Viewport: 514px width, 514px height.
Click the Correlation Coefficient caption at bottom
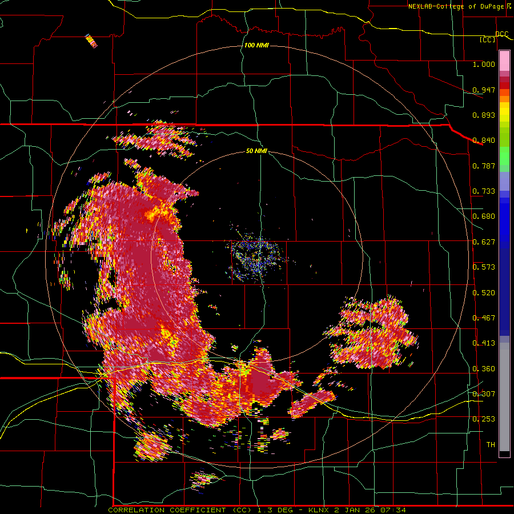pyautogui.click(x=256, y=510)
